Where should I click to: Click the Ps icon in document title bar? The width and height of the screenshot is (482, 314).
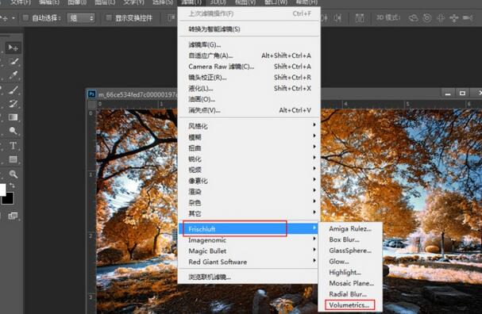tap(91, 94)
